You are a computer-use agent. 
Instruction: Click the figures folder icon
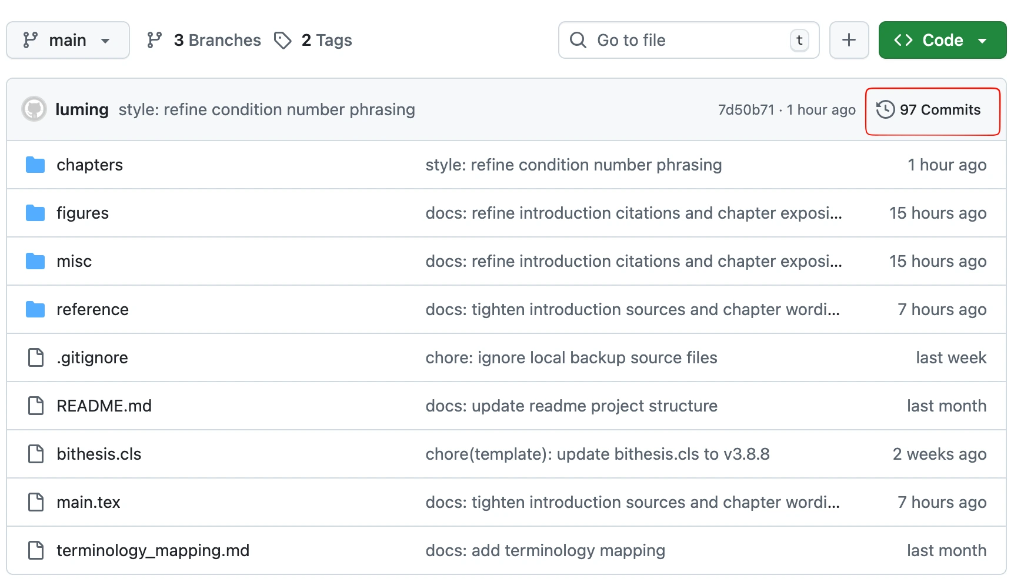(x=35, y=213)
